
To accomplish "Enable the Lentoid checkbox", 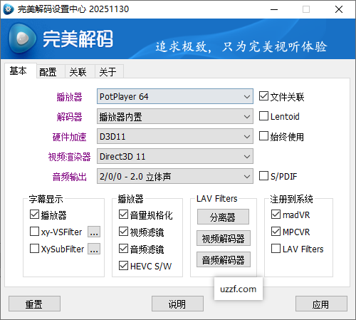I will [x=263, y=116].
